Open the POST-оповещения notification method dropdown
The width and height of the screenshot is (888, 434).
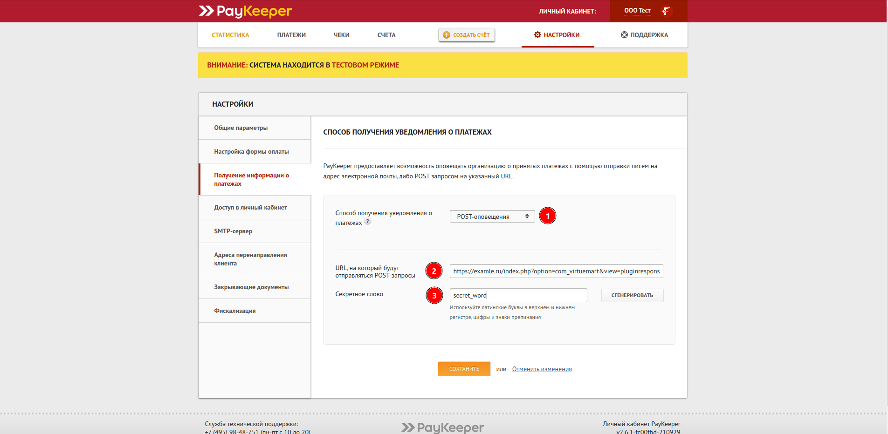coord(492,217)
